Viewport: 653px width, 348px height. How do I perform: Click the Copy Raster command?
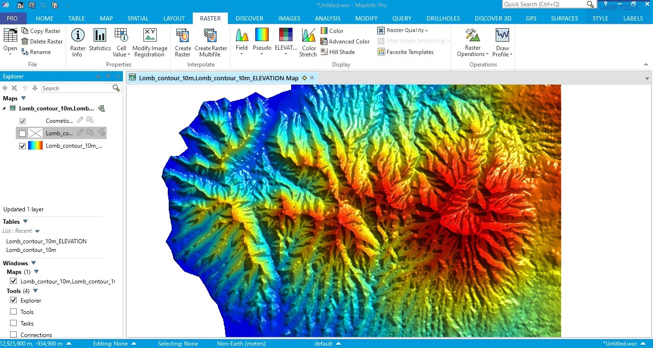(42, 31)
